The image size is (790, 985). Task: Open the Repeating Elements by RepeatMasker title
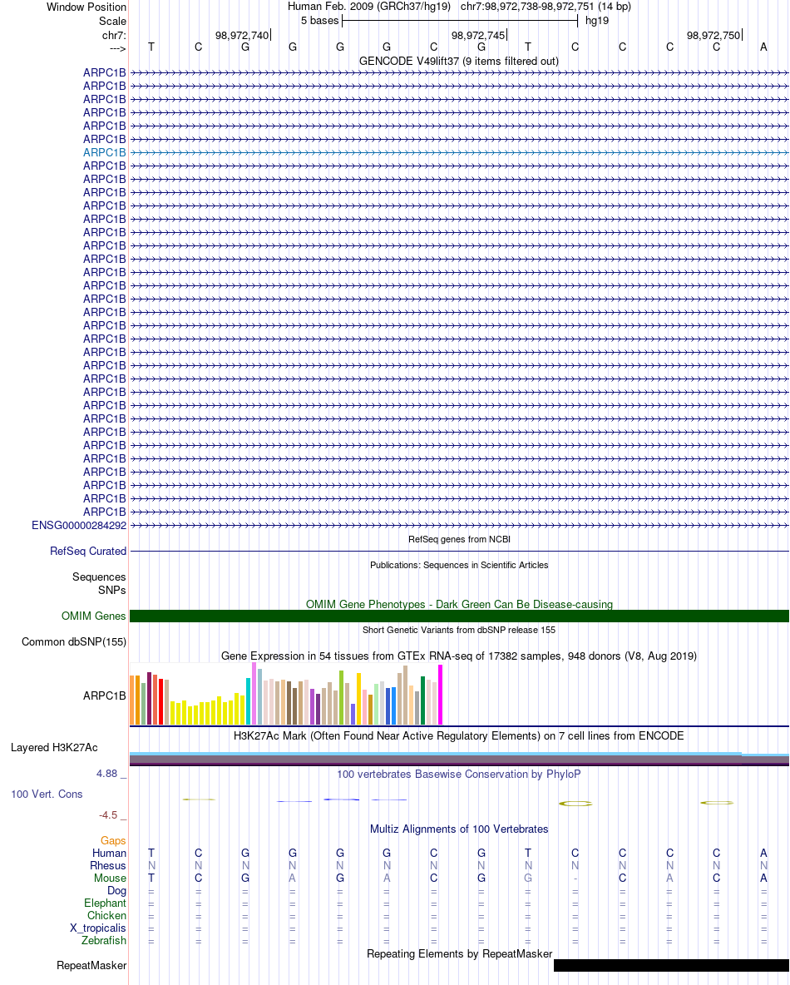[459, 953]
